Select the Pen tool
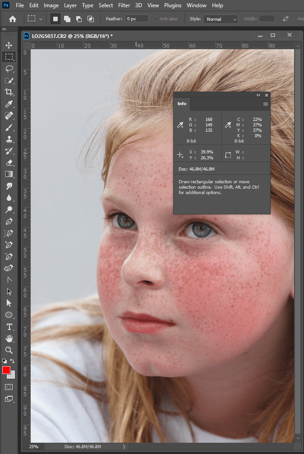The image size is (304, 454). point(9,222)
